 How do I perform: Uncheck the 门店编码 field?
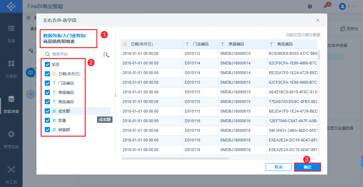click(x=47, y=83)
